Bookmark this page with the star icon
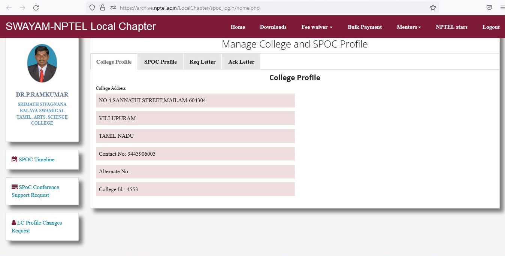This screenshot has width=505, height=256. pyautogui.click(x=433, y=7)
